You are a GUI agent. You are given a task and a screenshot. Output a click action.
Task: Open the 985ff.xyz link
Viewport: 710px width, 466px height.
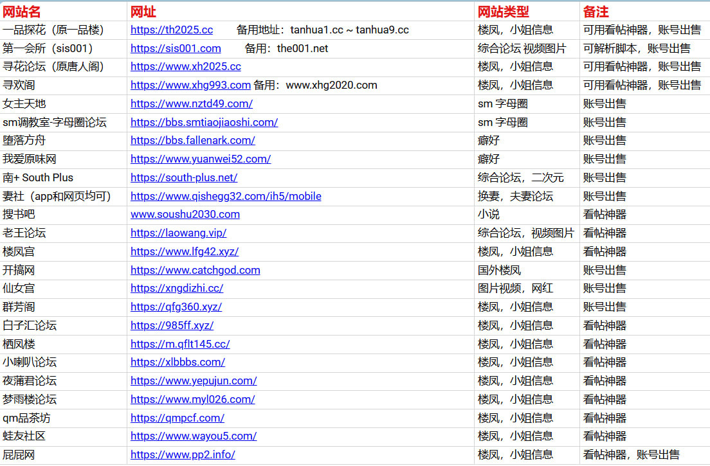click(172, 325)
